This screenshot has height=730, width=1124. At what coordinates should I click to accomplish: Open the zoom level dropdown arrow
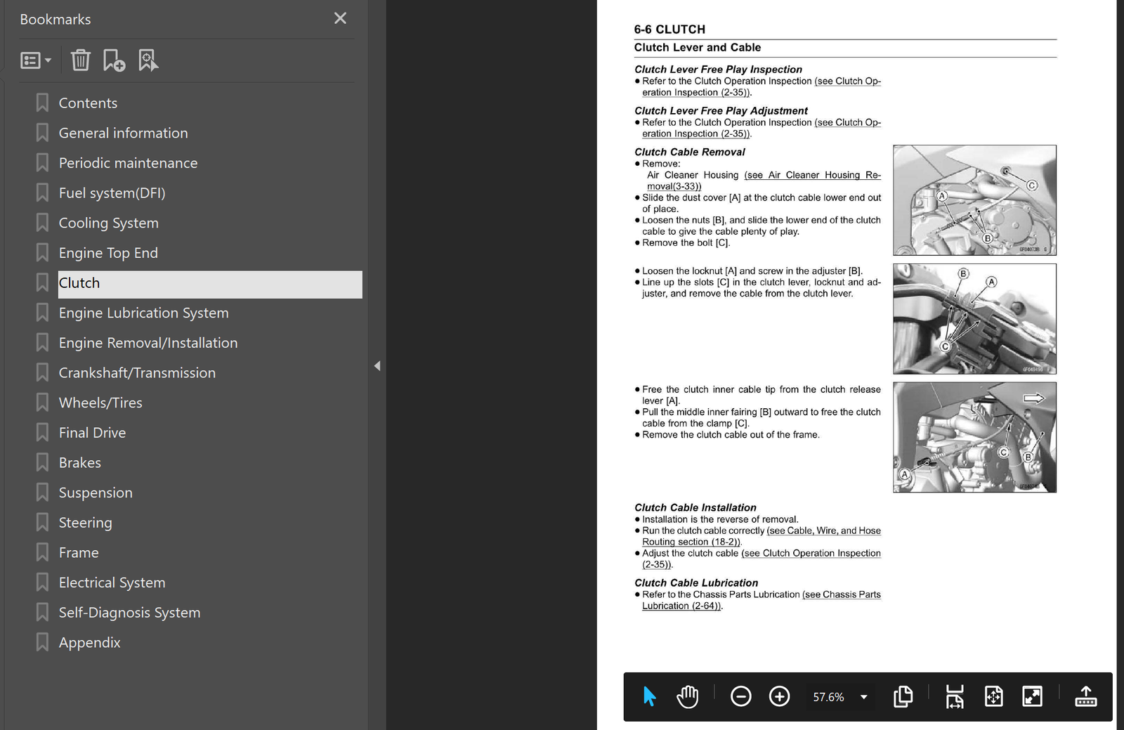click(x=864, y=697)
